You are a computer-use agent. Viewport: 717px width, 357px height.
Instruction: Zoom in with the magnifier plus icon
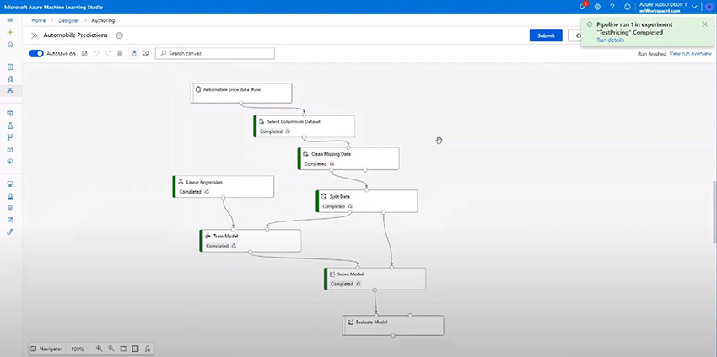[x=100, y=349]
